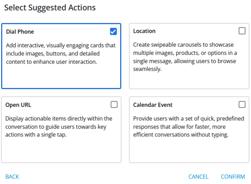Click the Open URL card title
Image resolution: width=251 pixels, height=184 pixels.
point(18,105)
